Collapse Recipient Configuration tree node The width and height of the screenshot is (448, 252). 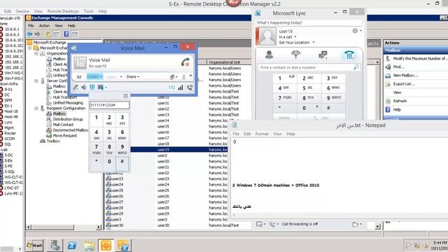[36, 108]
